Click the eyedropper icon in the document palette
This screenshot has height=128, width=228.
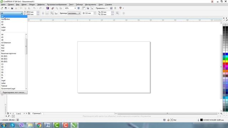pyautogui.click(x=9, y=116)
